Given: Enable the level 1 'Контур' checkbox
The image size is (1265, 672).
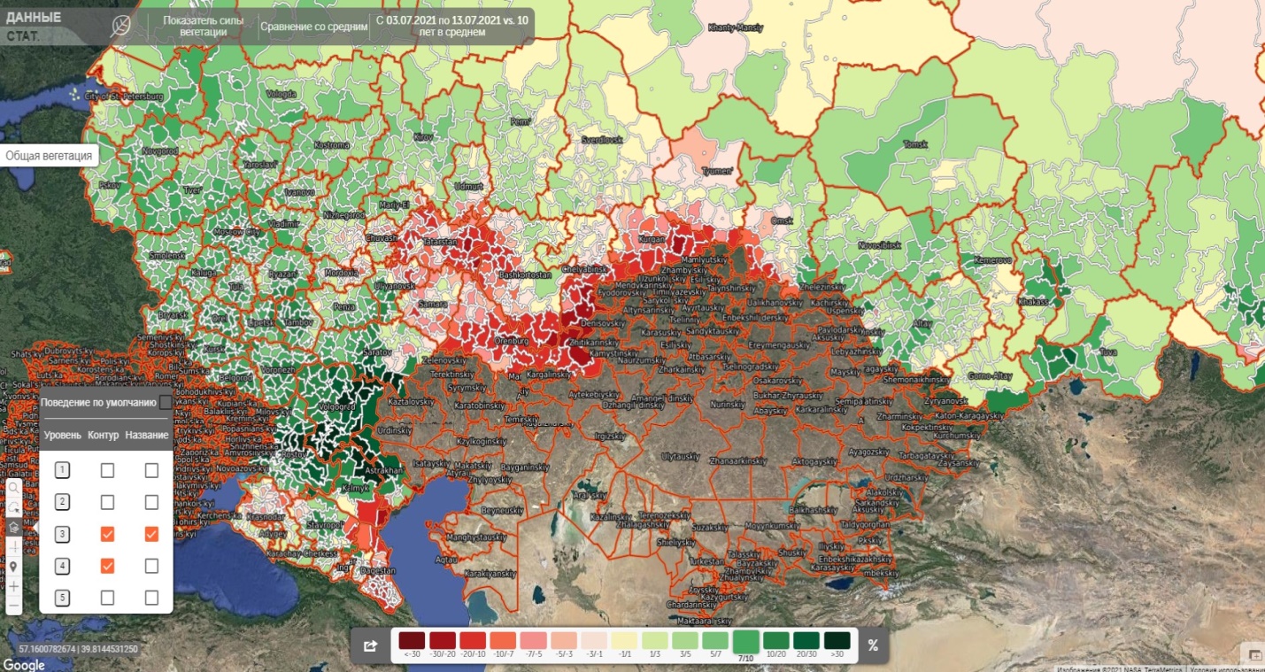Looking at the screenshot, I should tap(107, 470).
